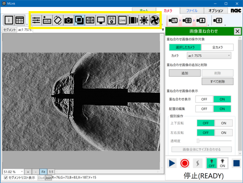Click the Live view icon
The width and height of the screenshot is (243, 183).
(122, 20)
